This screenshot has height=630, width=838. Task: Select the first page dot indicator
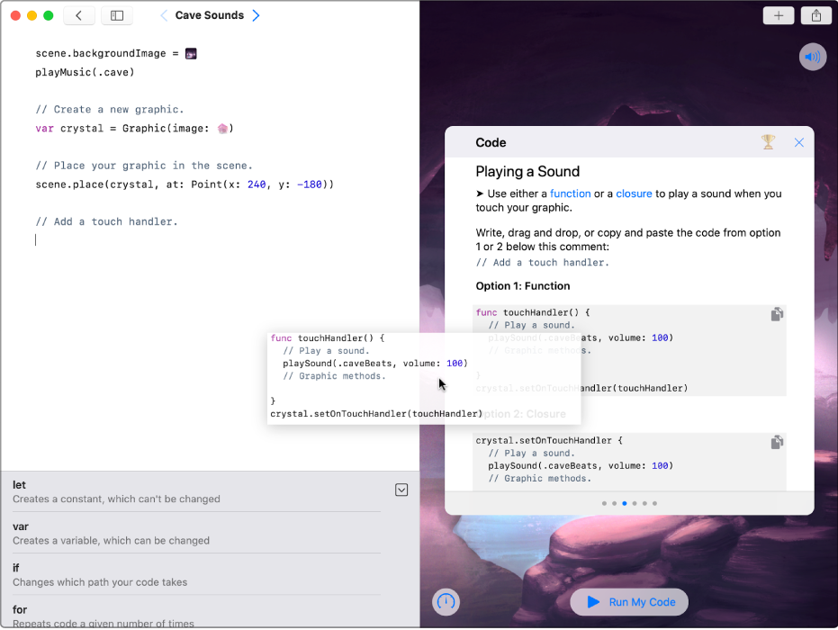(604, 503)
